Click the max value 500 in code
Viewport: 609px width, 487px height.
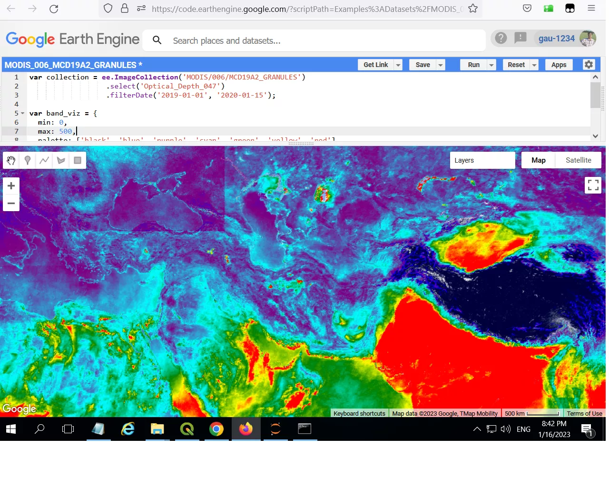pyautogui.click(x=66, y=131)
